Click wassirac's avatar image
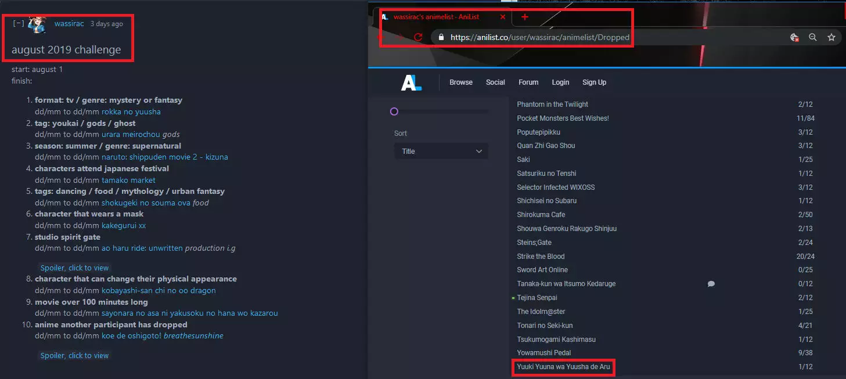The width and height of the screenshot is (846, 379). [37, 24]
